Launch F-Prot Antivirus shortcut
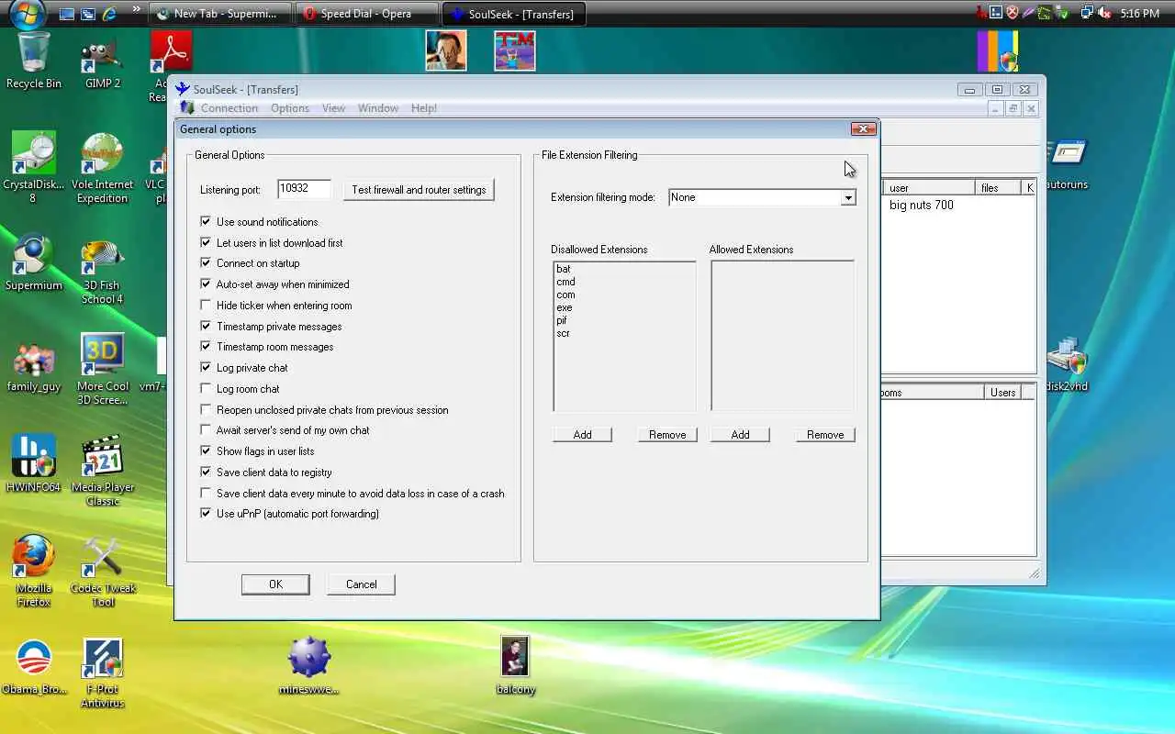The width and height of the screenshot is (1175, 734). coord(103,674)
